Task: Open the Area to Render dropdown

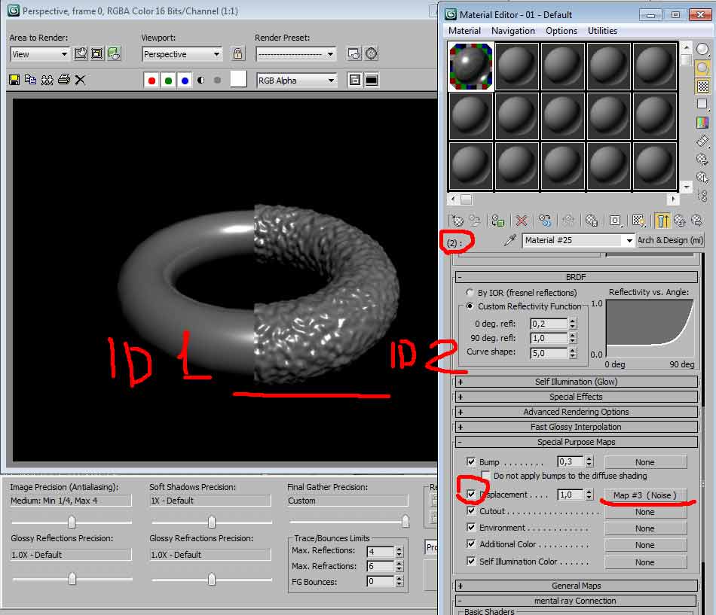Action: [x=40, y=54]
